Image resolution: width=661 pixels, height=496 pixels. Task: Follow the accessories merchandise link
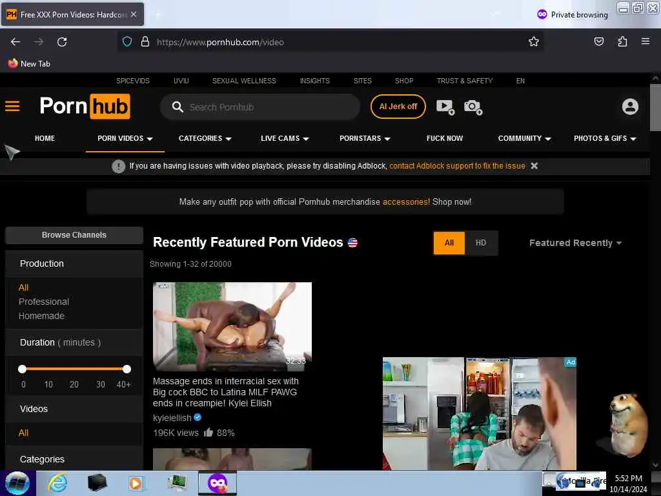tap(406, 201)
